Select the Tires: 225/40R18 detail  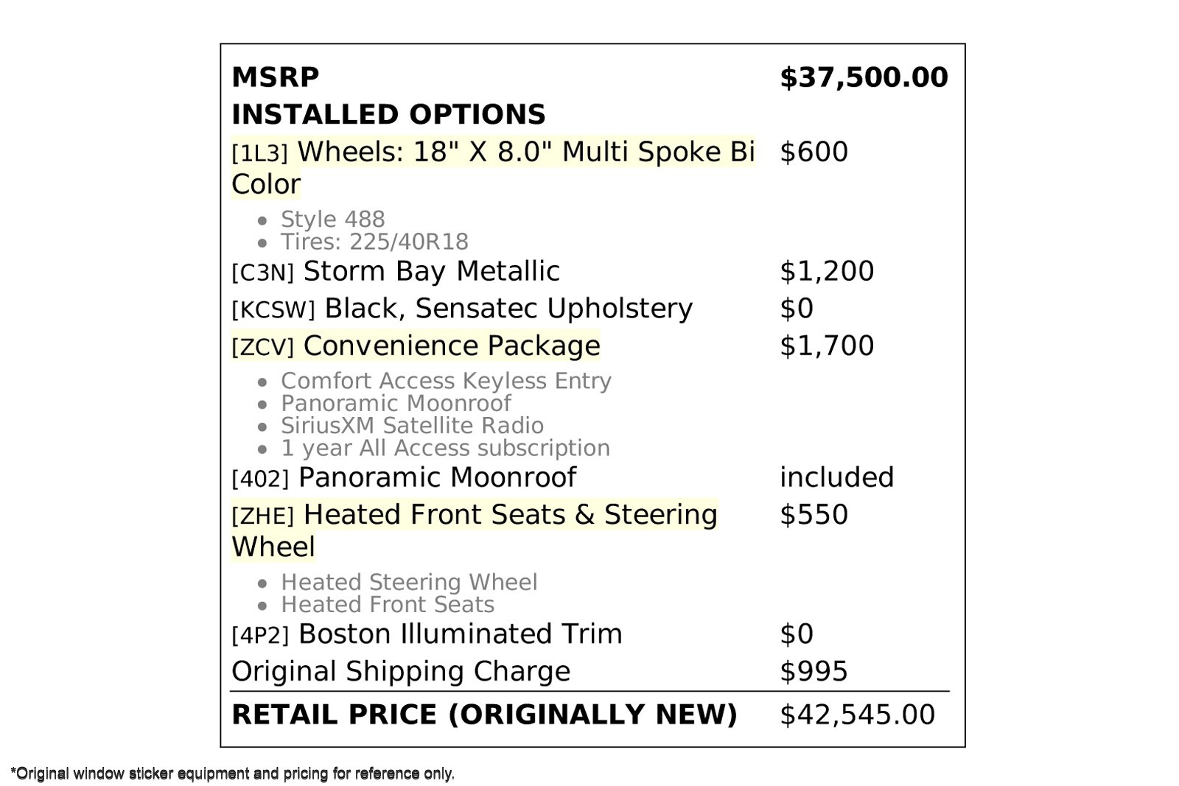[374, 242]
